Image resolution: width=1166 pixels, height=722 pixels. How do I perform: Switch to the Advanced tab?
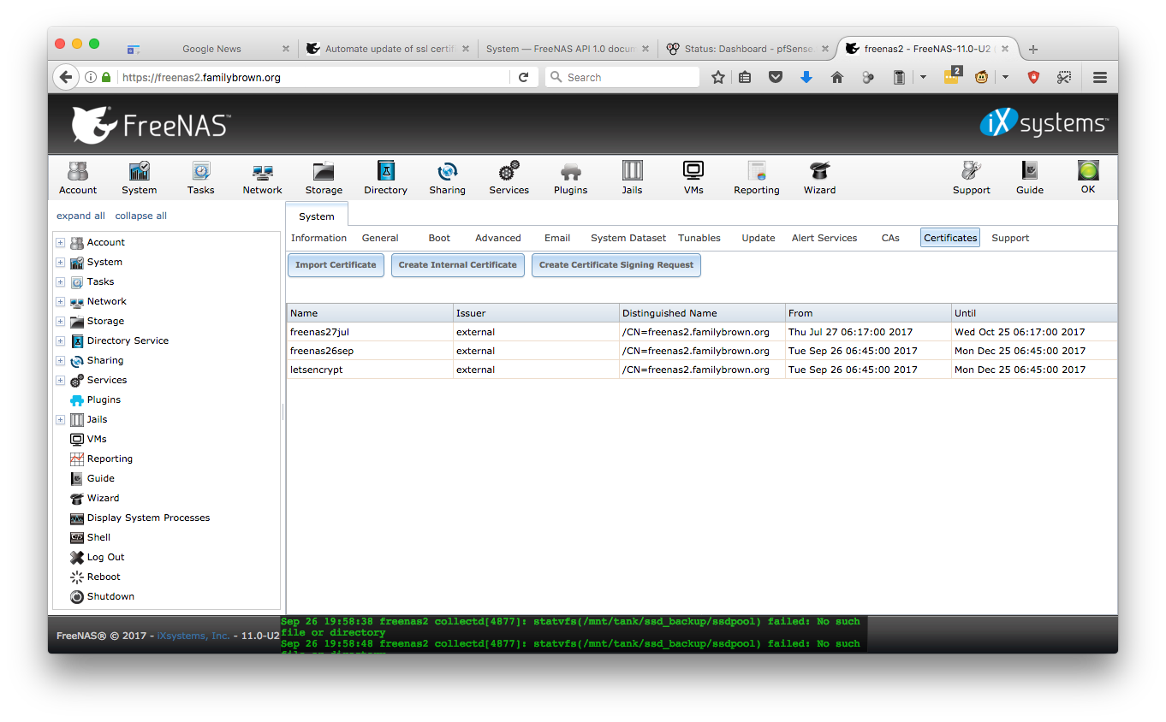pyautogui.click(x=498, y=238)
